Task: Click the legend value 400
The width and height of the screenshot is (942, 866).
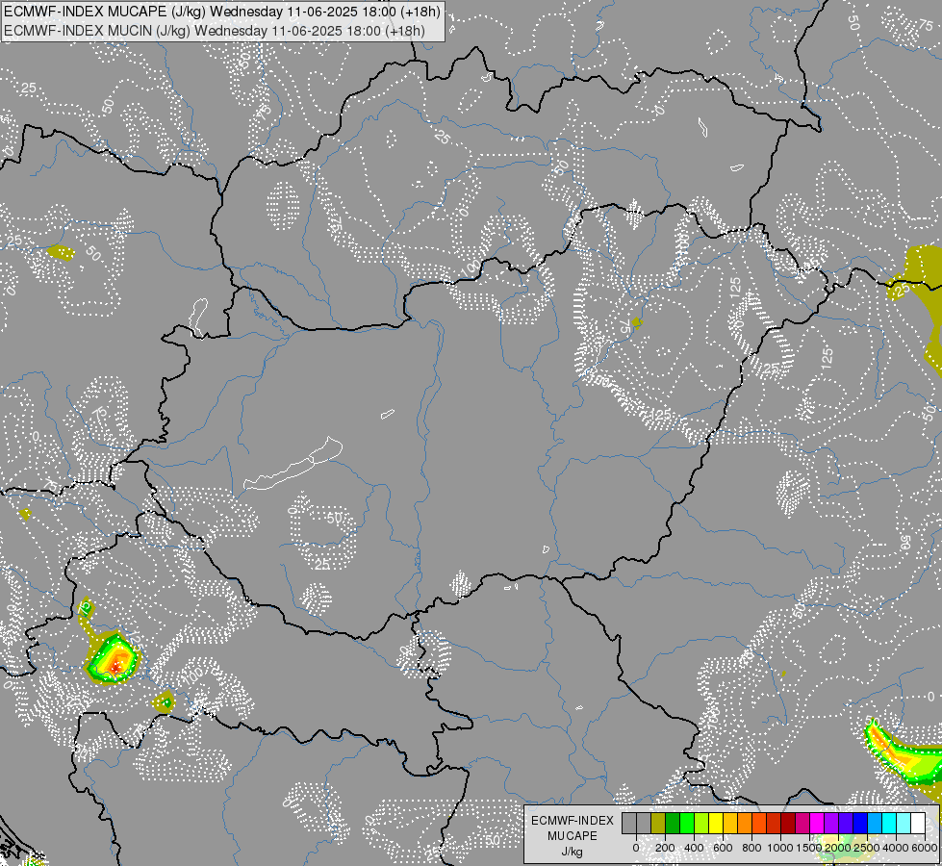Action: (x=694, y=848)
